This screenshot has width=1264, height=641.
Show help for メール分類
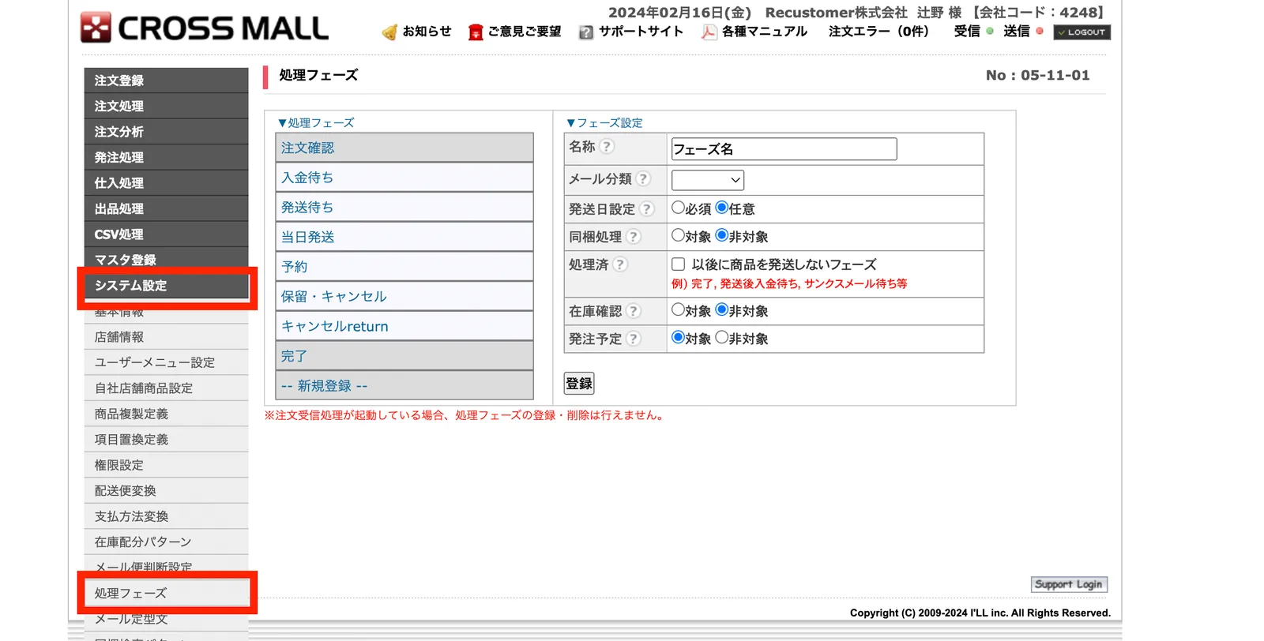[643, 178]
